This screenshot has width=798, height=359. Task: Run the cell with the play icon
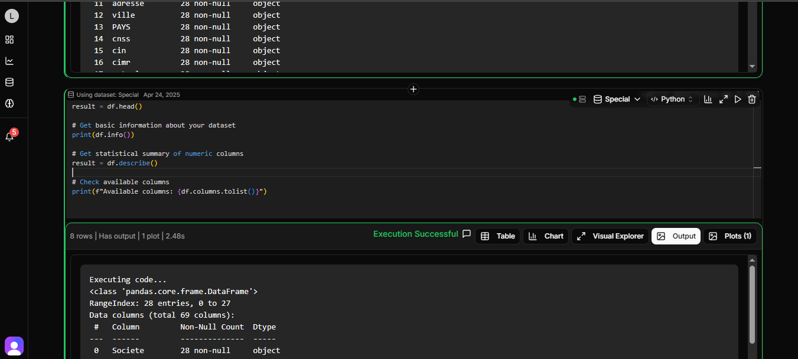pos(738,99)
